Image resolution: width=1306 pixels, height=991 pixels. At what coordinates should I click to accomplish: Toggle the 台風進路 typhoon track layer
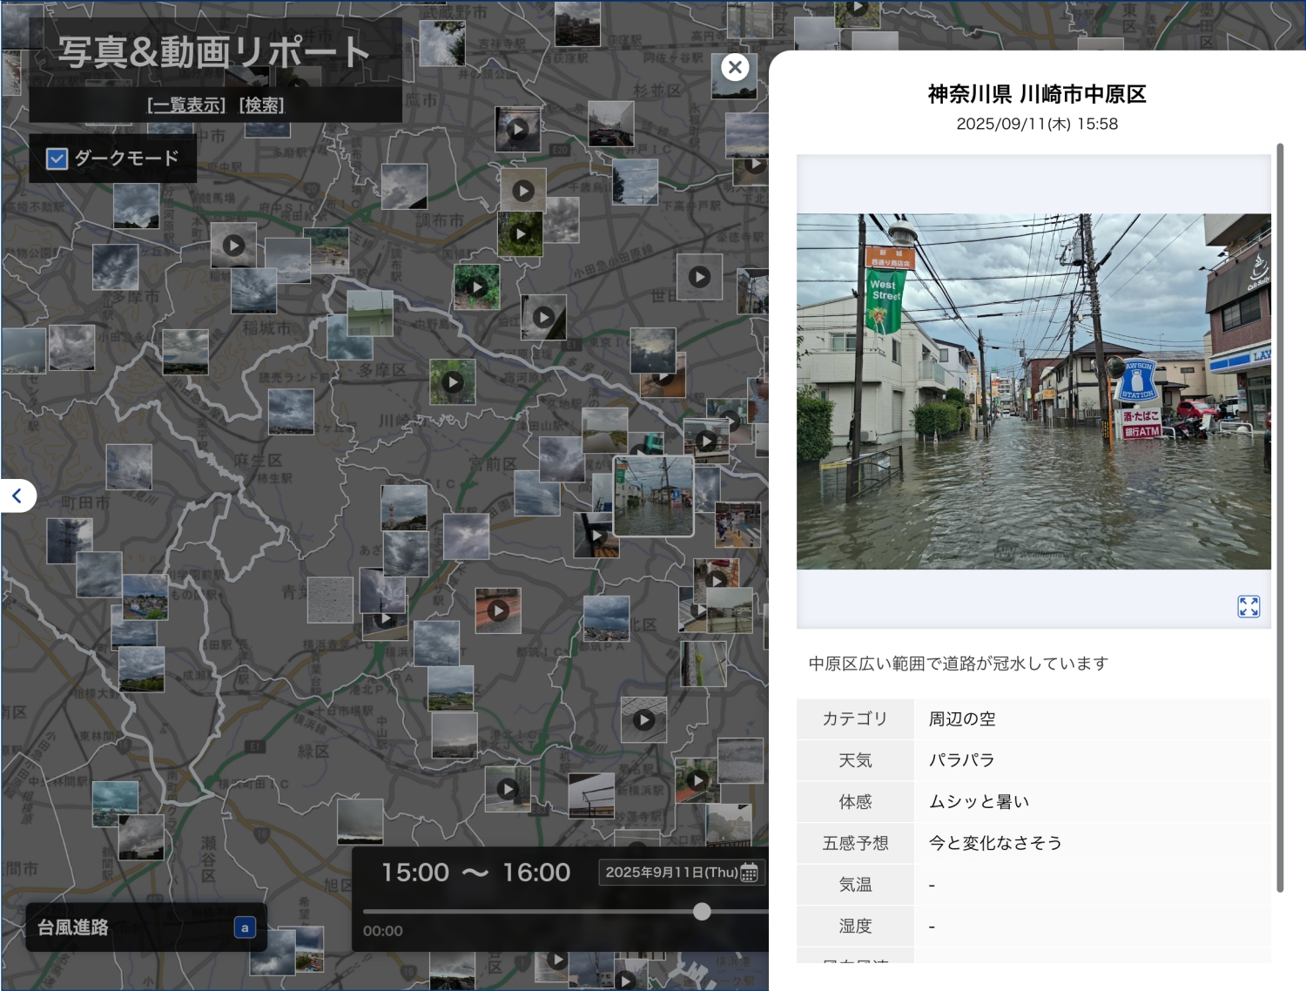point(73,927)
